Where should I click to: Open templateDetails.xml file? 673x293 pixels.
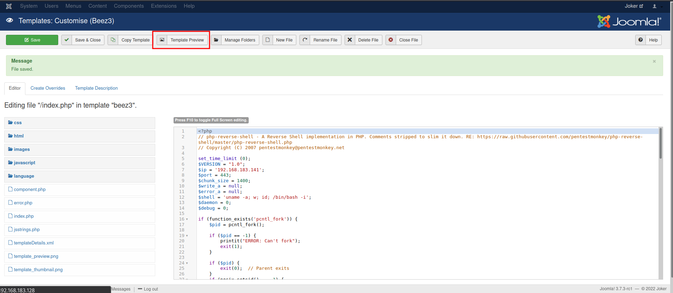80,243
